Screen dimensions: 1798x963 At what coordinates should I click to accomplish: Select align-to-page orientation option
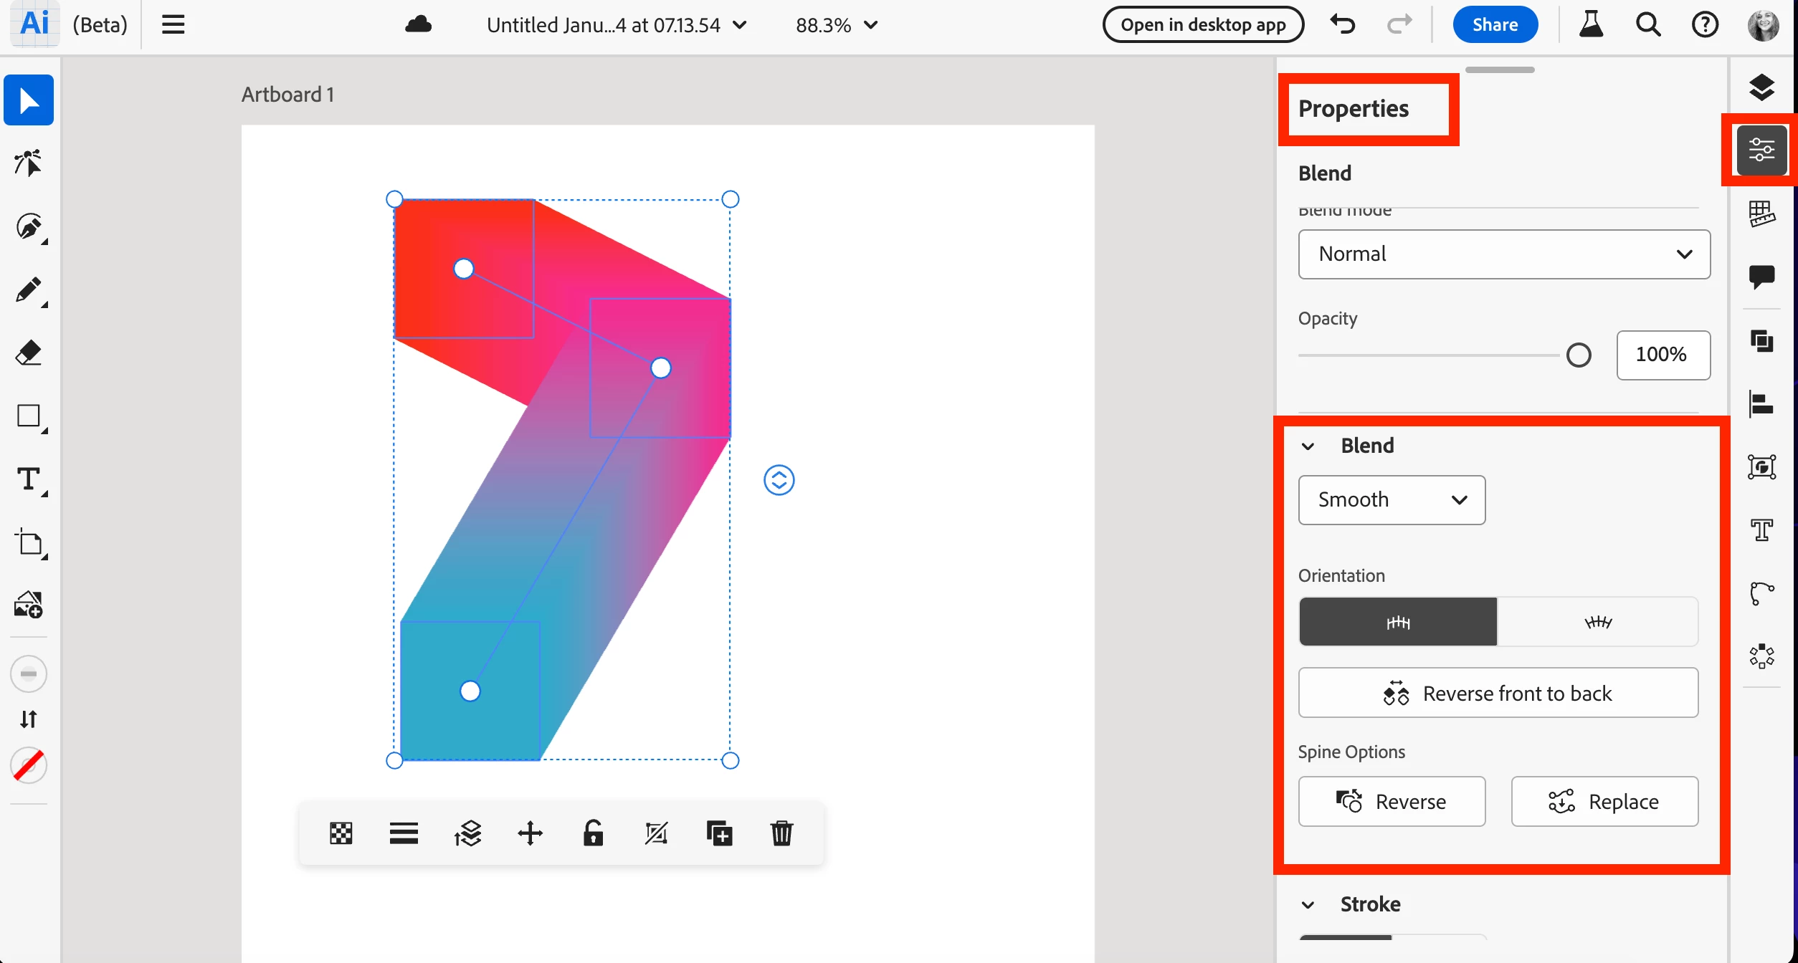click(1398, 622)
